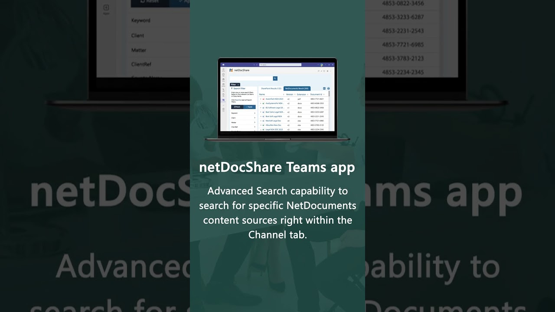555x312 pixels.
Task: Open the Calls icon in Teams sidebar
Action: (x=223, y=90)
